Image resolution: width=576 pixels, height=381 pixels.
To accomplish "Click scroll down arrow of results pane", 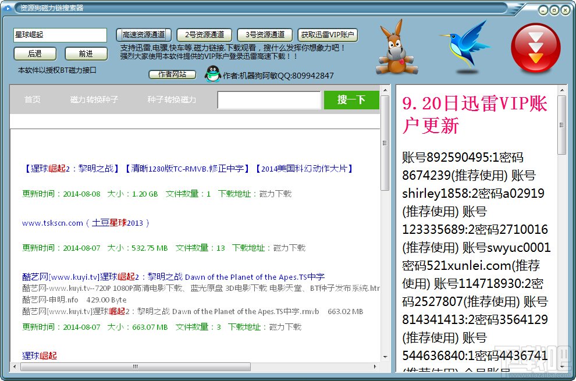I will [x=385, y=357].
